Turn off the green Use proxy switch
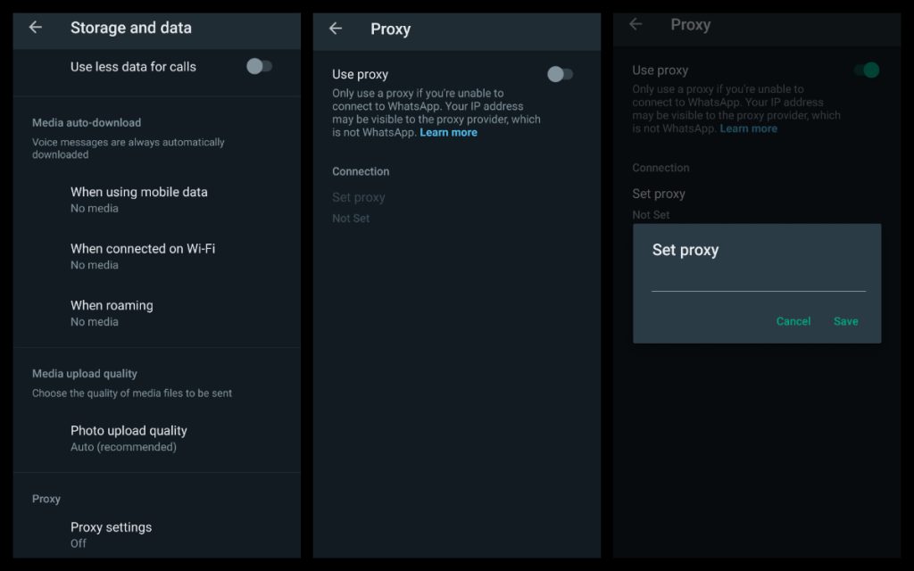Image resolution: width=914 pixels, height=571 pixels. pos(867,70)
